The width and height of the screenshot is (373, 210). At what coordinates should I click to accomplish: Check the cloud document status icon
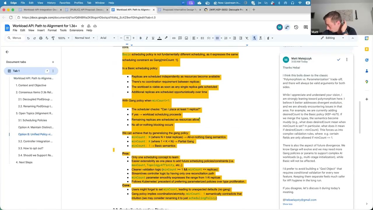pyautogui.click(x=95, y=26)
